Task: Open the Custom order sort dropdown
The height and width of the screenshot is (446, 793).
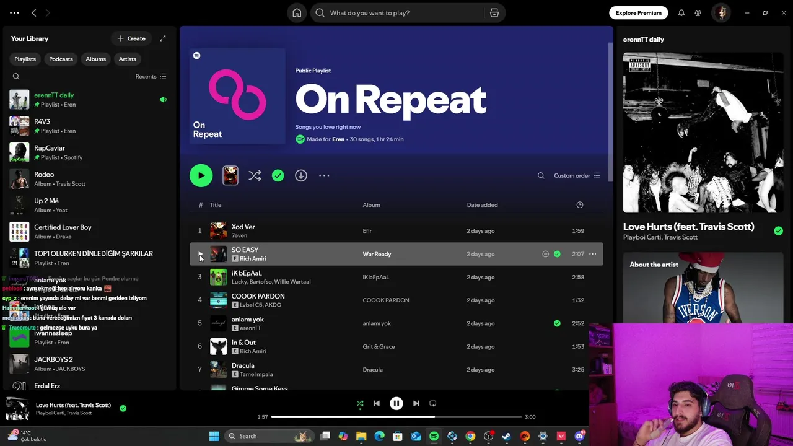Action: click(x=577, y=176)
